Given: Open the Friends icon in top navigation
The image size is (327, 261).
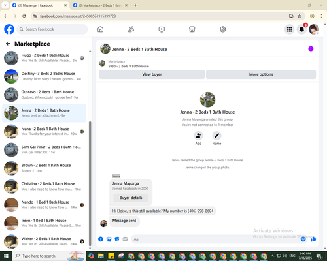Looking at the screenshot, I should tap(131, 29).
